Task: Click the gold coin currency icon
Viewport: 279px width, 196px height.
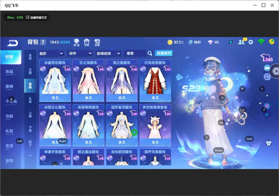Action: point(170,42)
